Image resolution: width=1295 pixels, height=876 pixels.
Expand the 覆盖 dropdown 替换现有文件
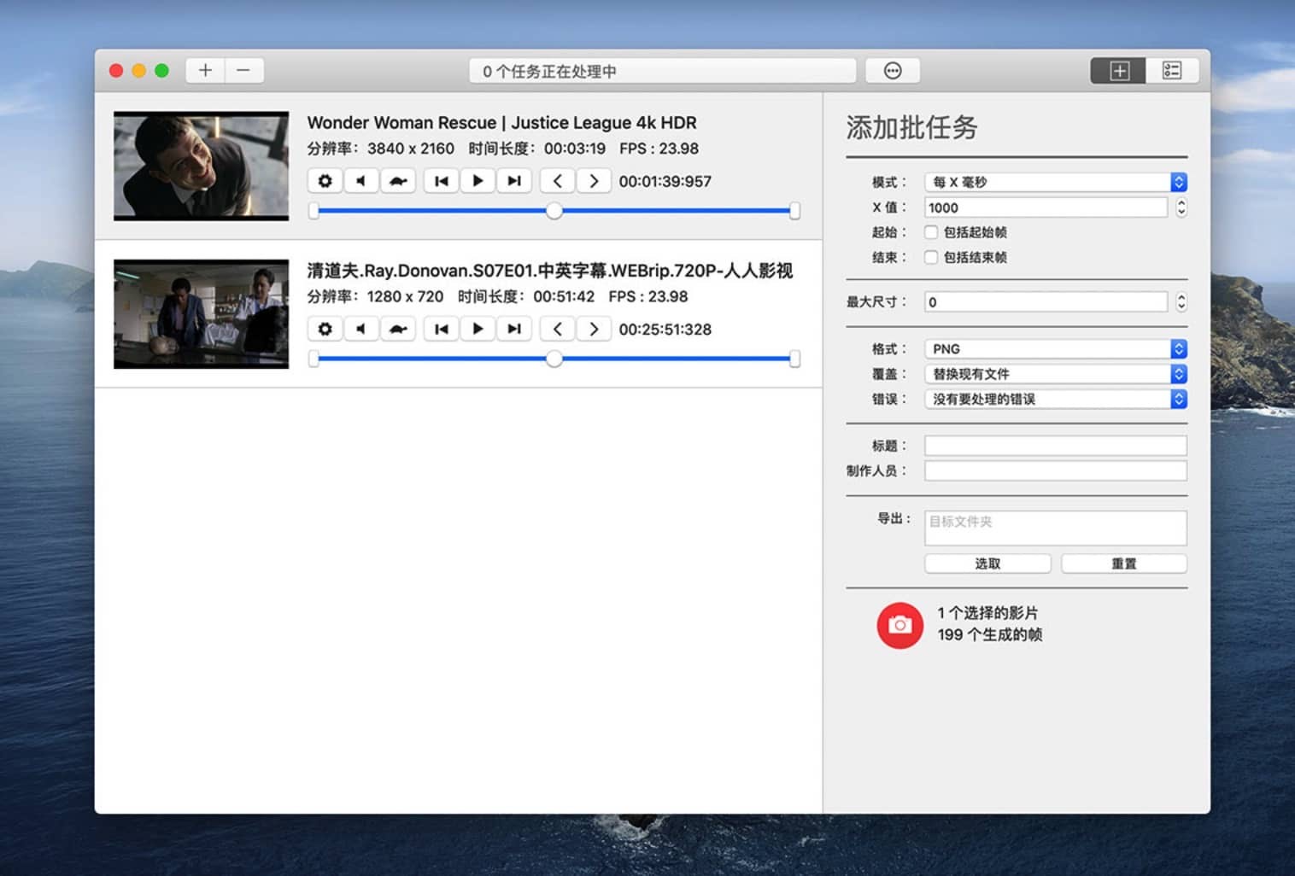(1055, 374)
